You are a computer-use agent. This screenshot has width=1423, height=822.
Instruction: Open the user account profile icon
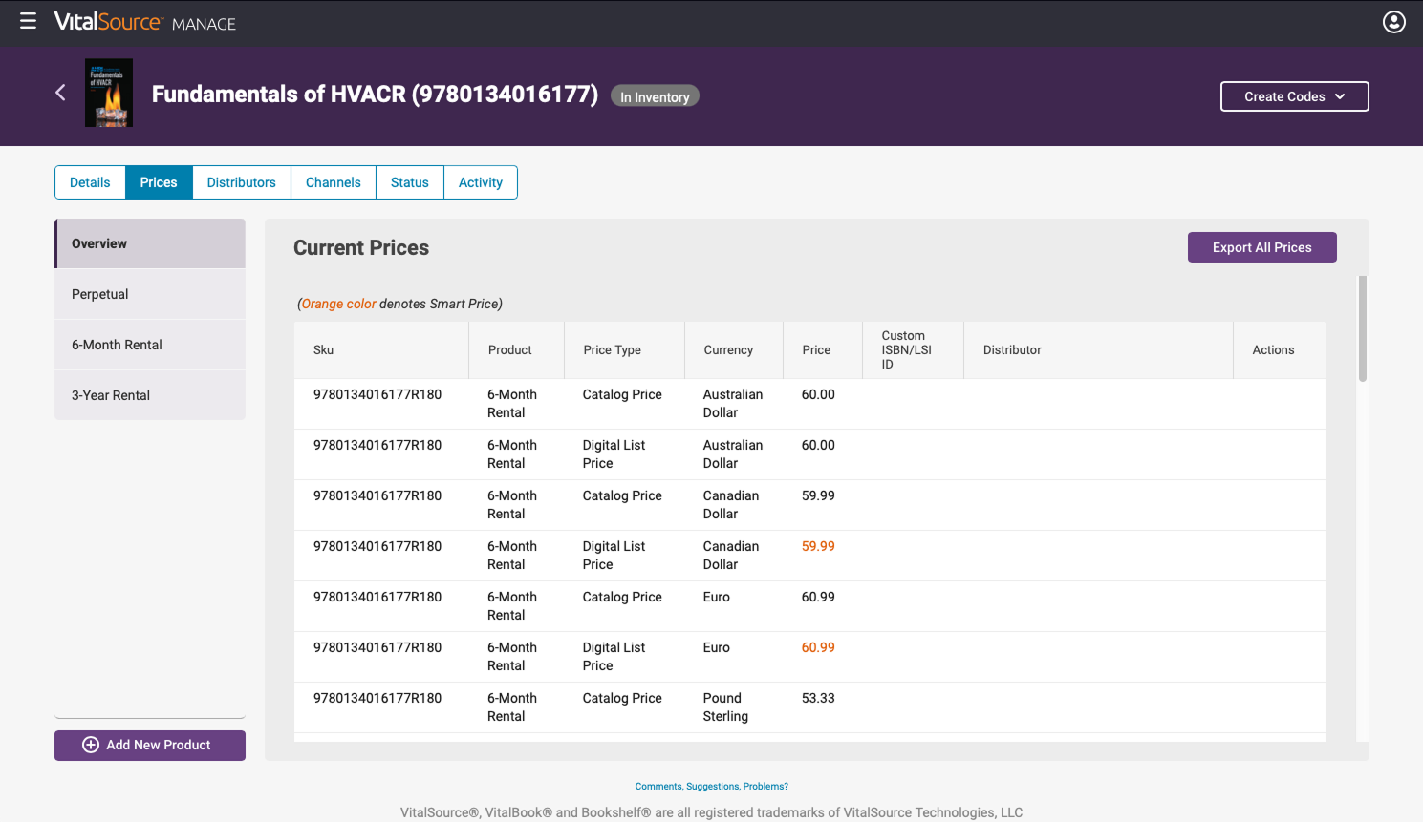point(1394,22)
